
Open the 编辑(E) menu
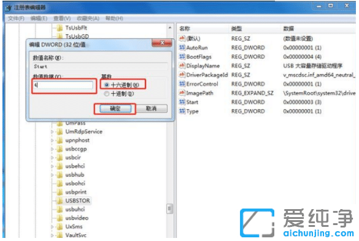(x=39, y=18)
